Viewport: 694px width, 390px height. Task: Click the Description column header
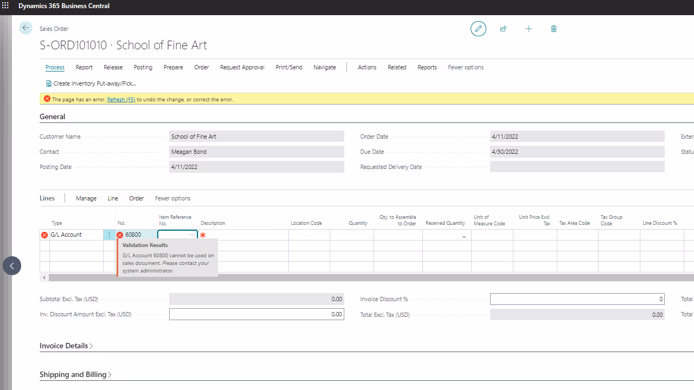coord(213,223)
